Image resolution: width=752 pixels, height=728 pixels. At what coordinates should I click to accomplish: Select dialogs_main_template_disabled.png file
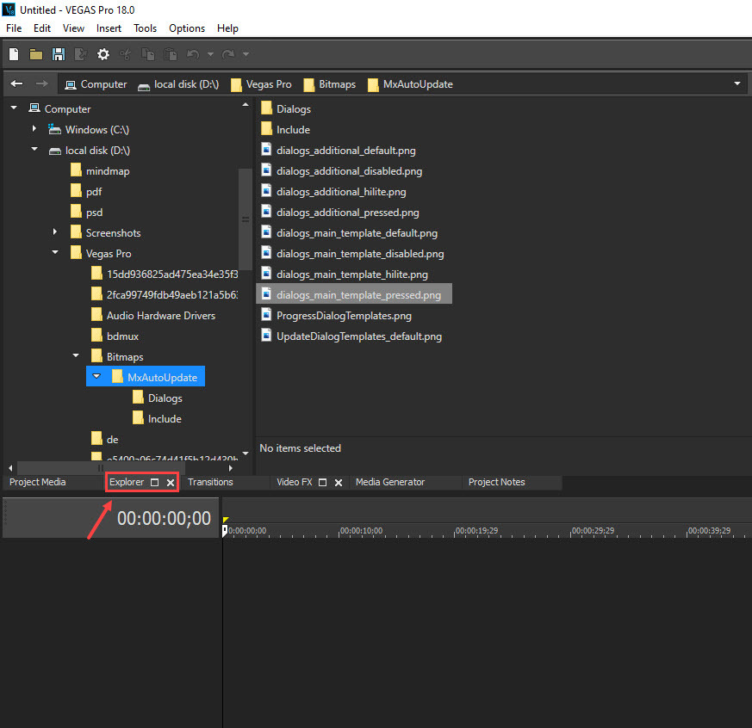(352, 253)
